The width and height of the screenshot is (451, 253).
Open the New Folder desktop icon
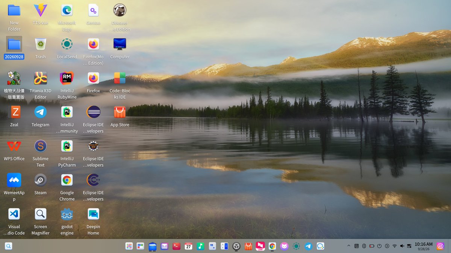(14, 10)
